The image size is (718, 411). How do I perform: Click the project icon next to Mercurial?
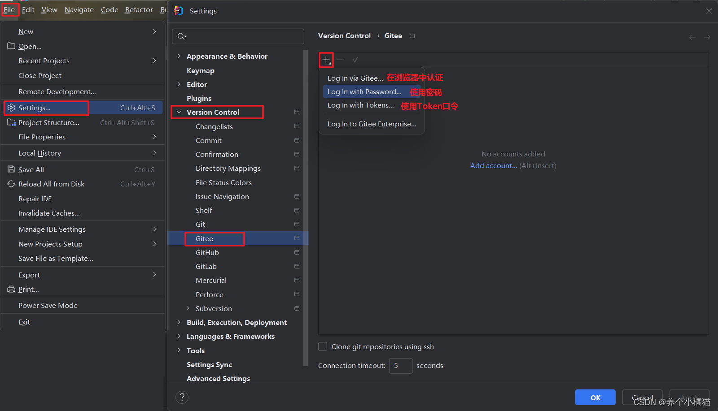297,280
